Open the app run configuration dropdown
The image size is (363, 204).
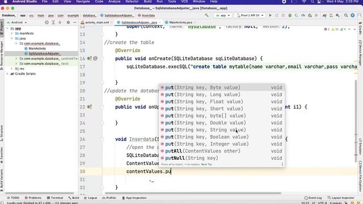(223, 15)
